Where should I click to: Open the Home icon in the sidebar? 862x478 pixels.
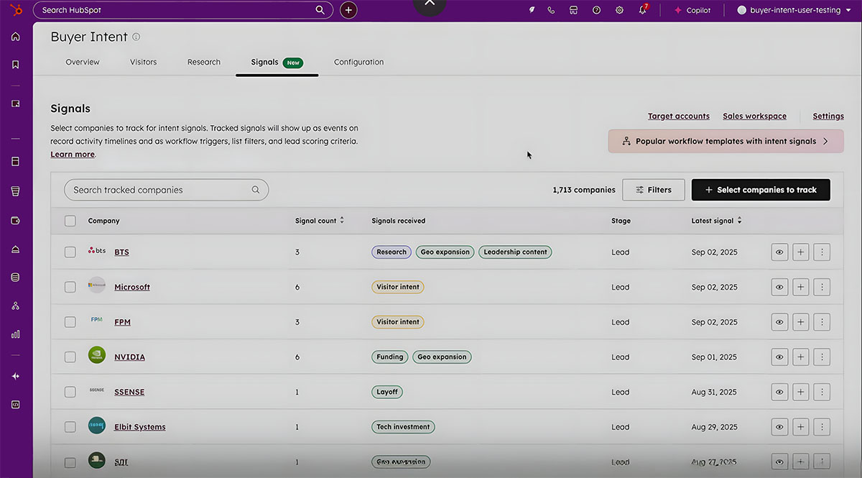pos(15,36)
